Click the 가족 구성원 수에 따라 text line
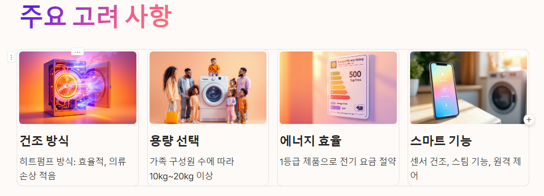The image size is (544, 196). (192, 161)
